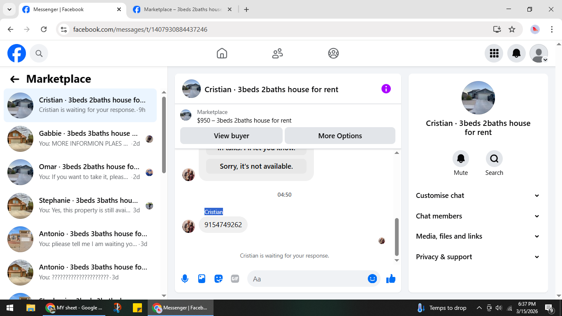Screen dimensions: 562x316
Task: Expand Chat members section
Action: click(478, 216)
